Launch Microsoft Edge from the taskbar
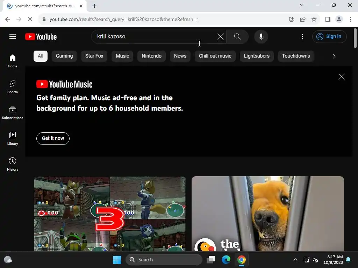Image resolution: width=358 pixels, height=268 pixels. click(226, 260)
